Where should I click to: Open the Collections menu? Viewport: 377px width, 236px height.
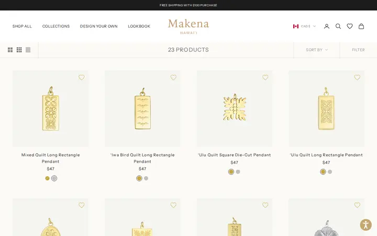(56, 26)
